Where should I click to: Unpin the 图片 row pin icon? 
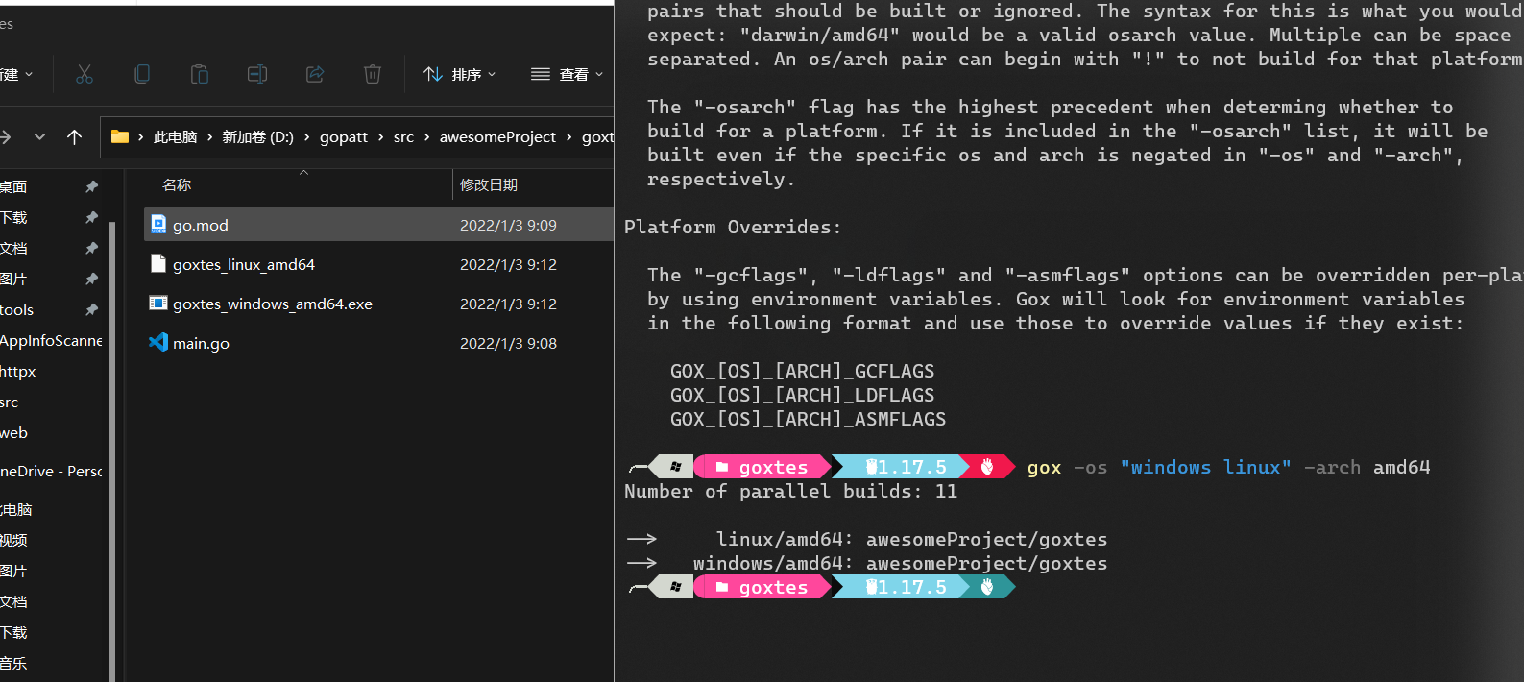[x=91, y=279]
